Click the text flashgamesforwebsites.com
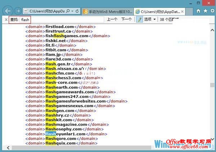This screenshot has height=152, width=216. click(76, 101)
